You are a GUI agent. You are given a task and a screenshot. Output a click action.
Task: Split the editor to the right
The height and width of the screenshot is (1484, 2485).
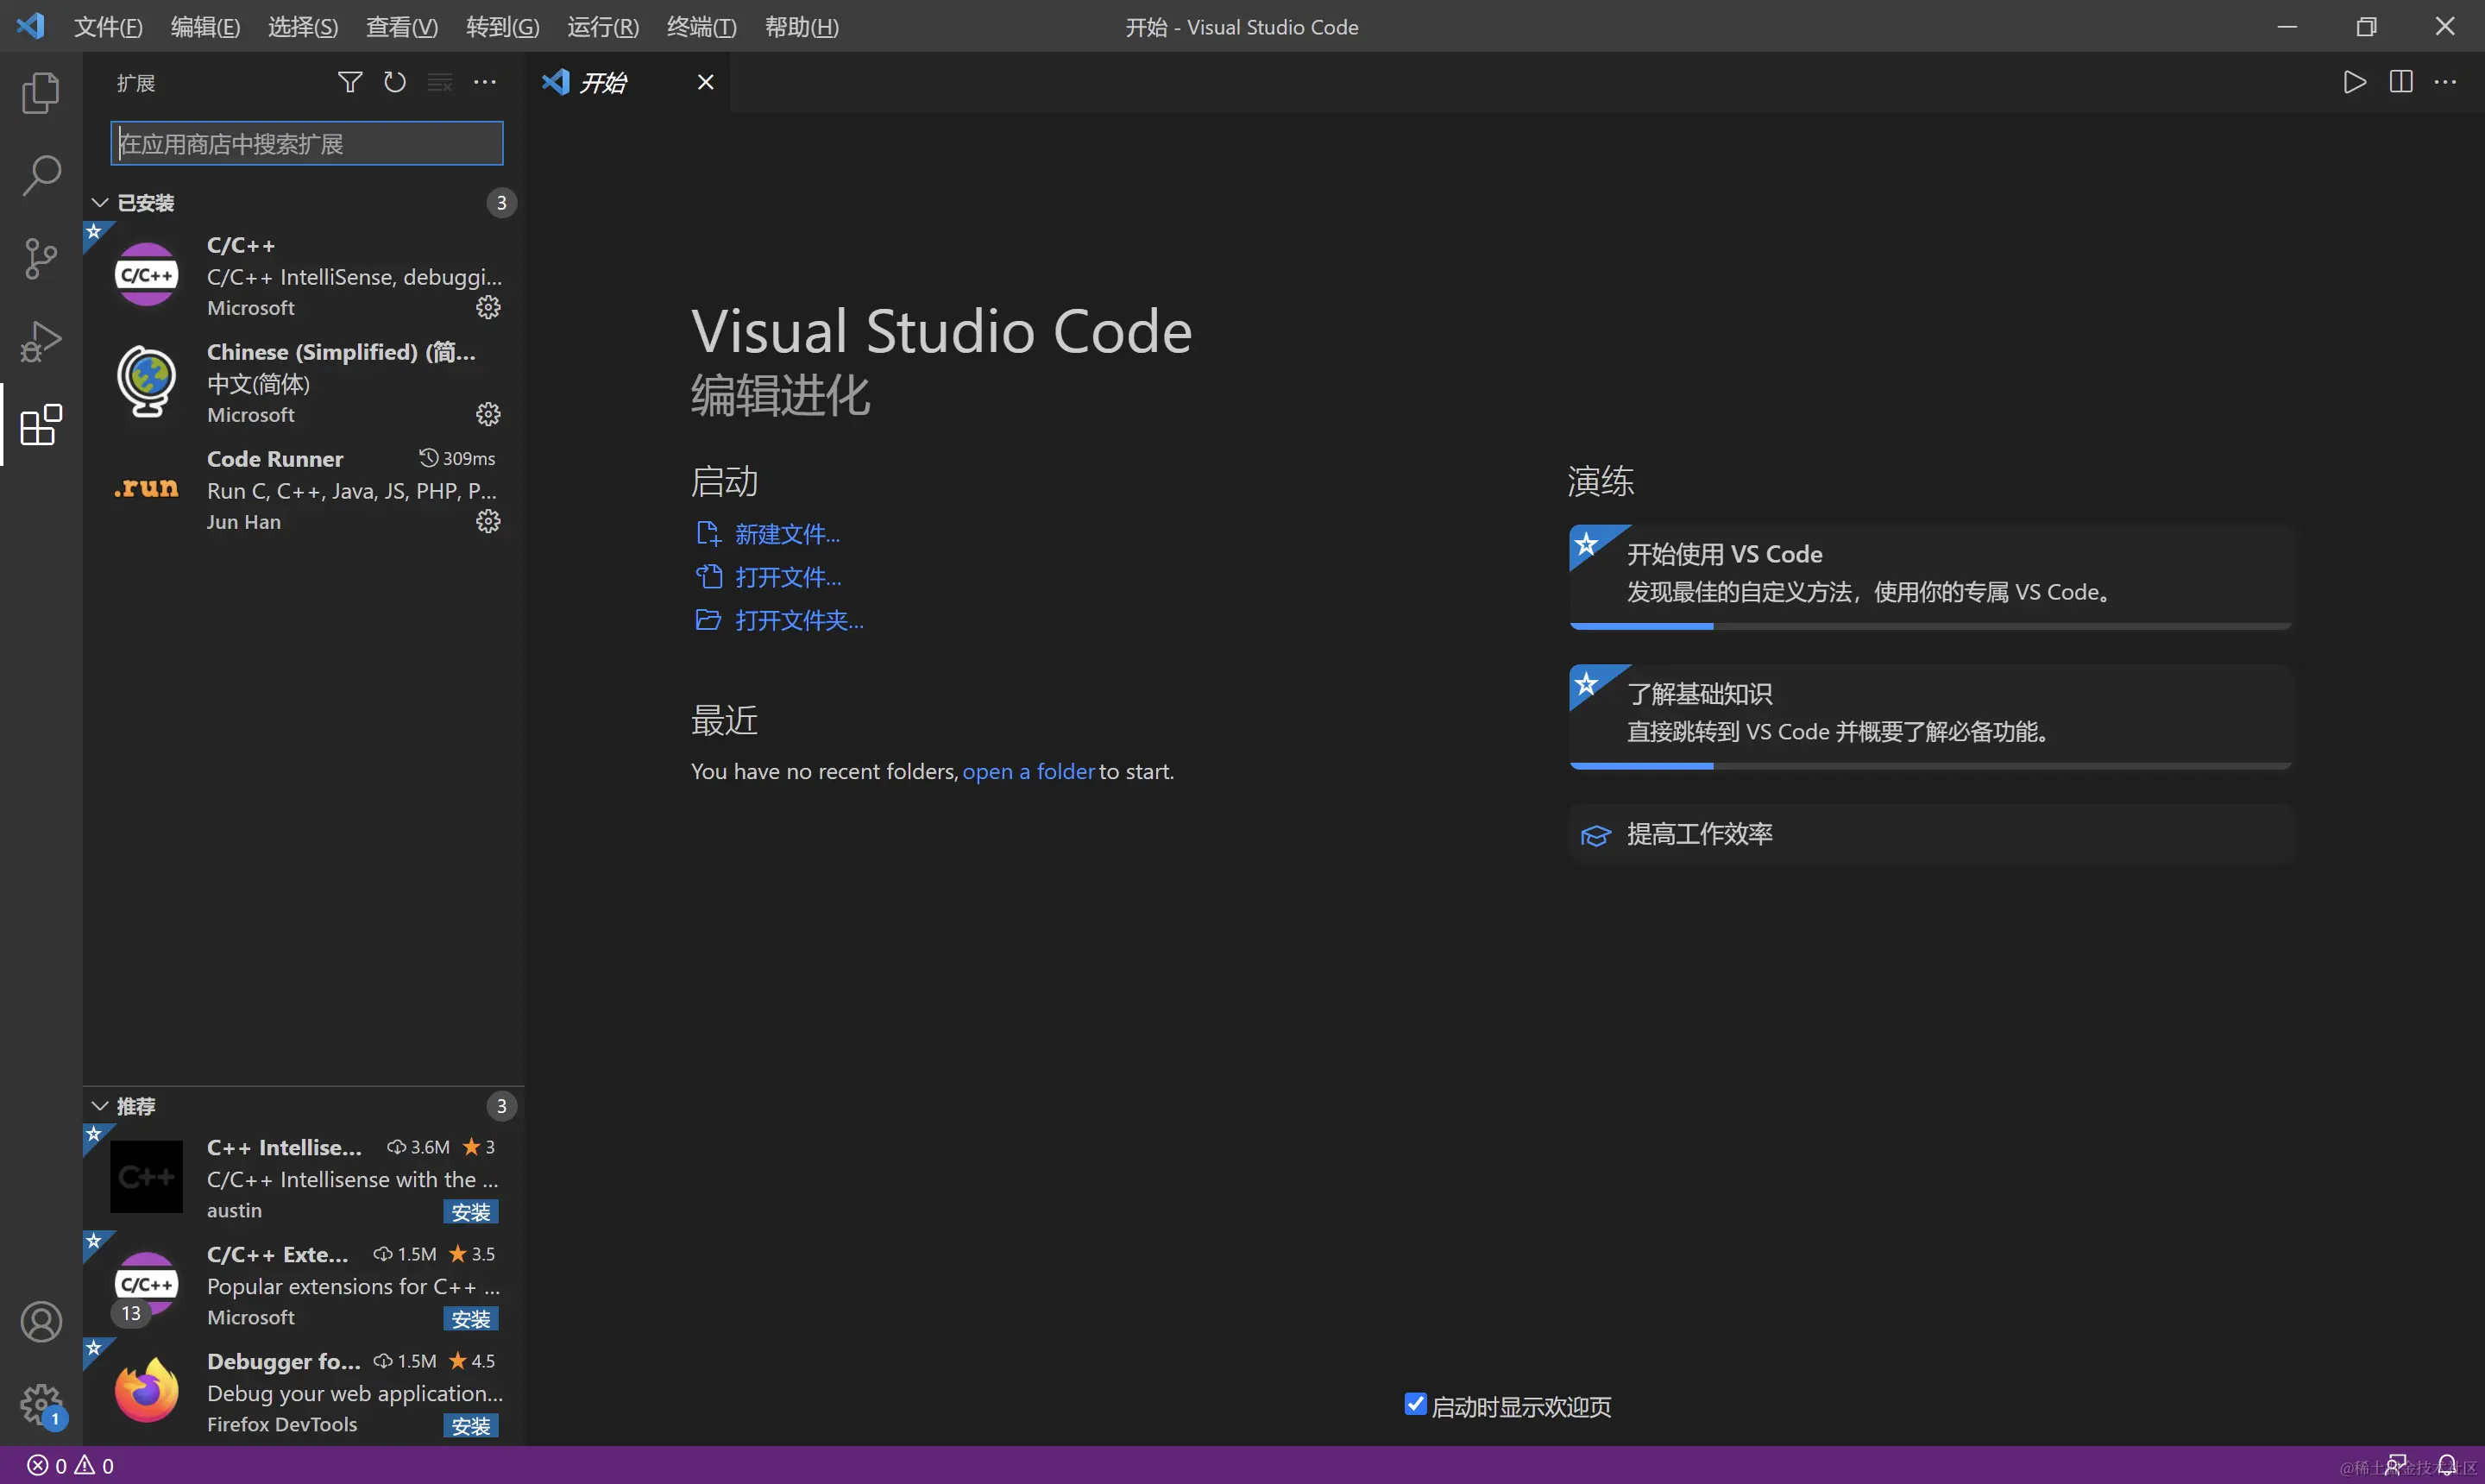[2400, 82]
